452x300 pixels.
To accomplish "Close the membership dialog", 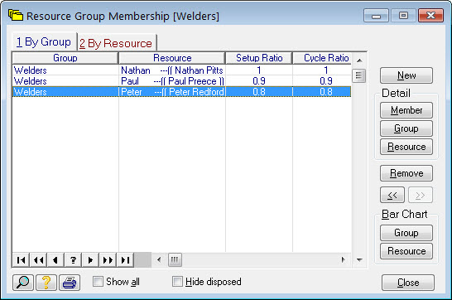I will pyautogui.click(x=408, y=283).
